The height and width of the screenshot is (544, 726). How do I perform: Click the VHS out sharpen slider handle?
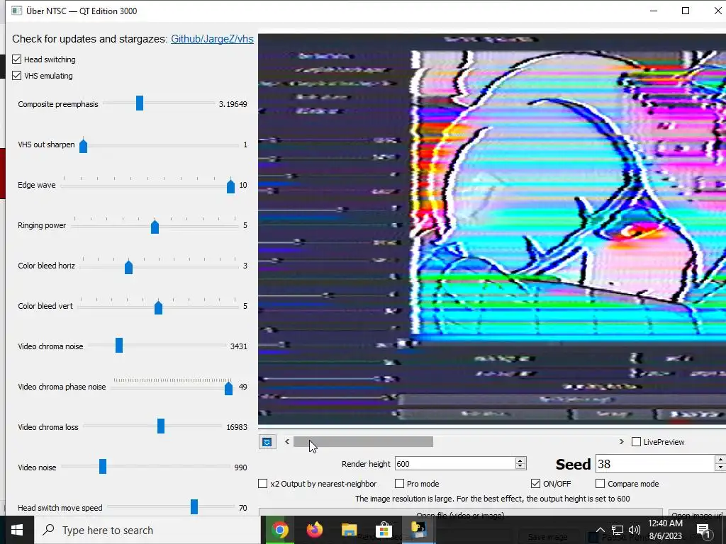tap(84, 145)
